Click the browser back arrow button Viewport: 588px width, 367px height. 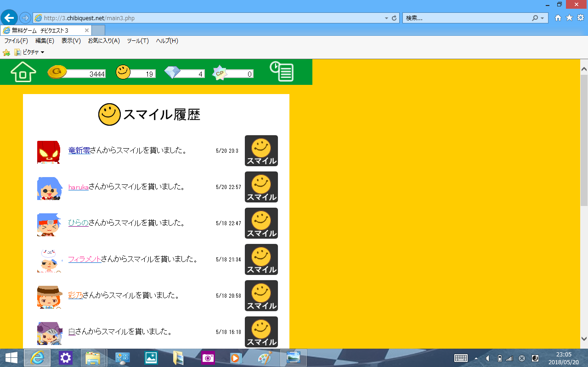[x=9, y=18]
